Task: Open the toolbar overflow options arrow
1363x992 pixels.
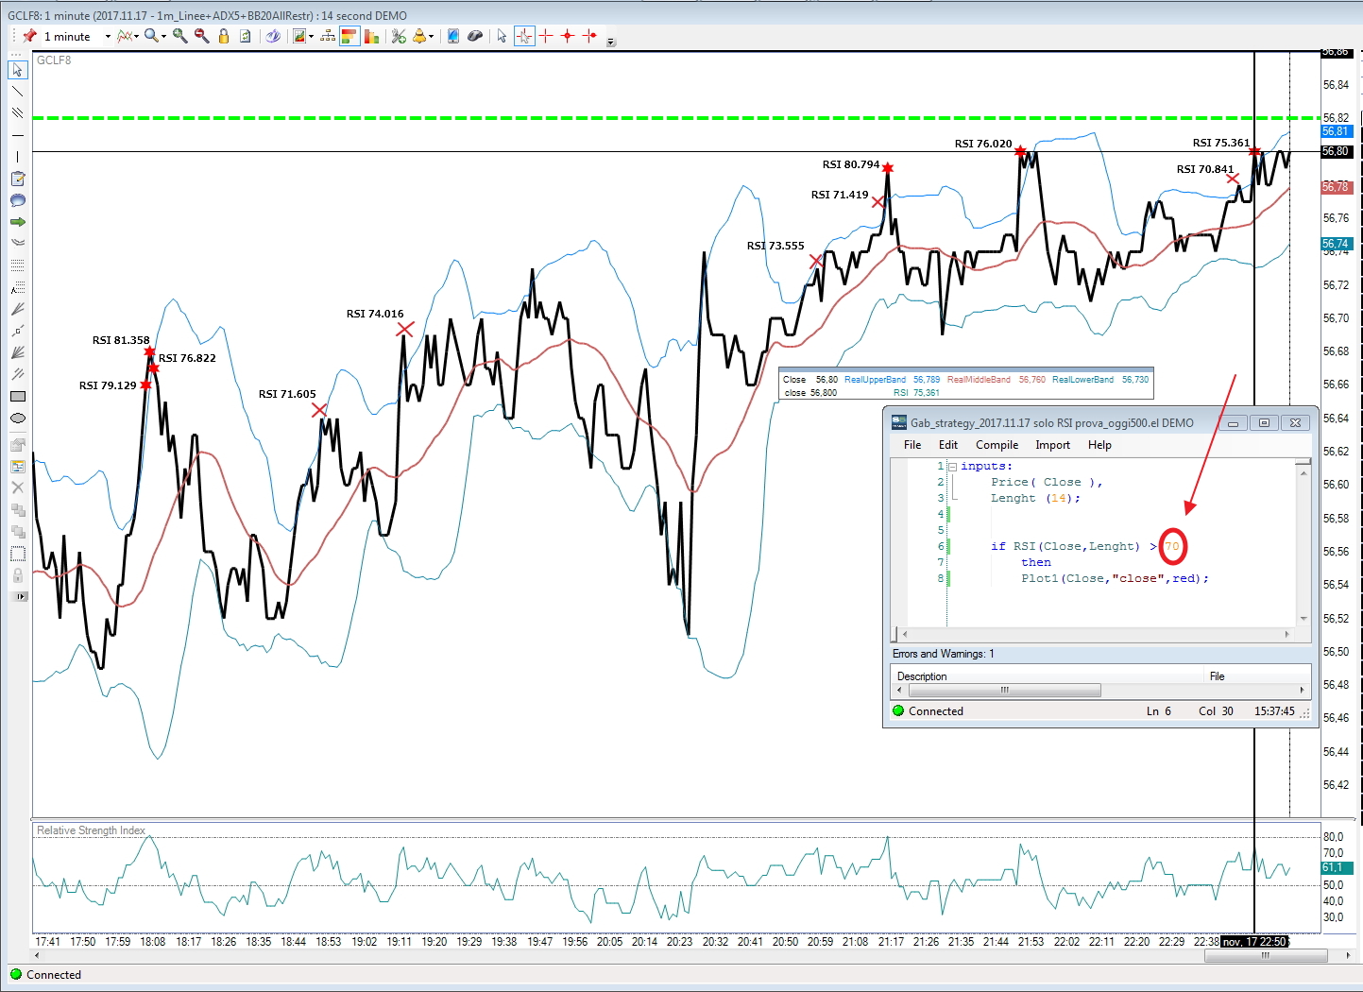Action: pos(611,41)
